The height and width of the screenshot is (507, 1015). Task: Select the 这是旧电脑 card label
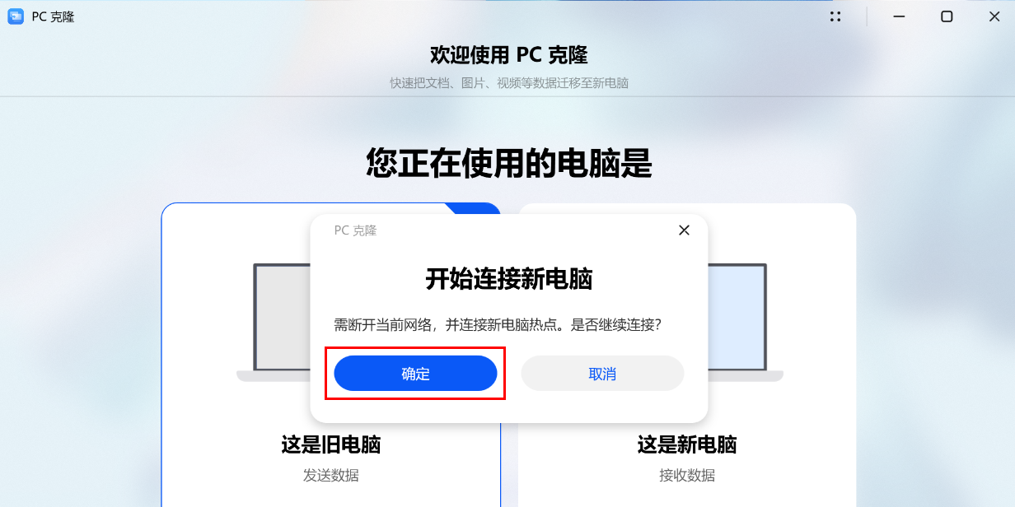pyautogui.click(x=330, y=445)
